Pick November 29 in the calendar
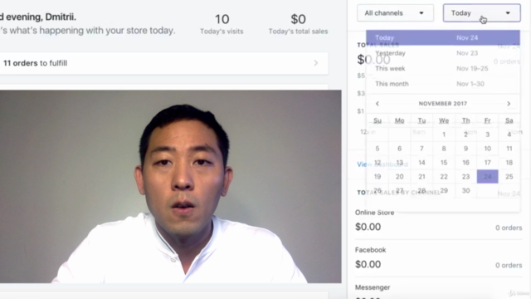The image size is (531, 299). 444,190
